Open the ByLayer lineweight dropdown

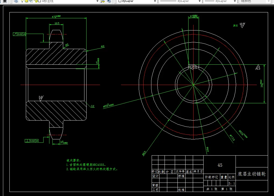235,1
